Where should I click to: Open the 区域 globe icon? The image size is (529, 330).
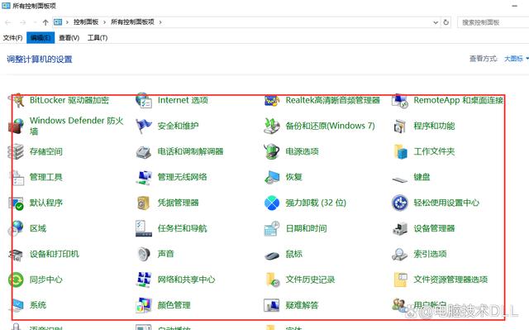pyautogui.click(x=17, y=228)
